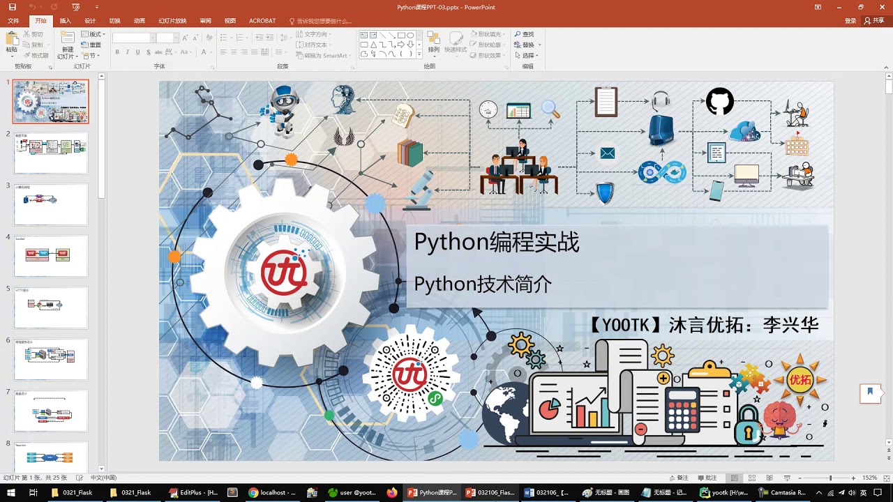893x502 pixels.
Task: Open the font name combo box
Action: 133,38
